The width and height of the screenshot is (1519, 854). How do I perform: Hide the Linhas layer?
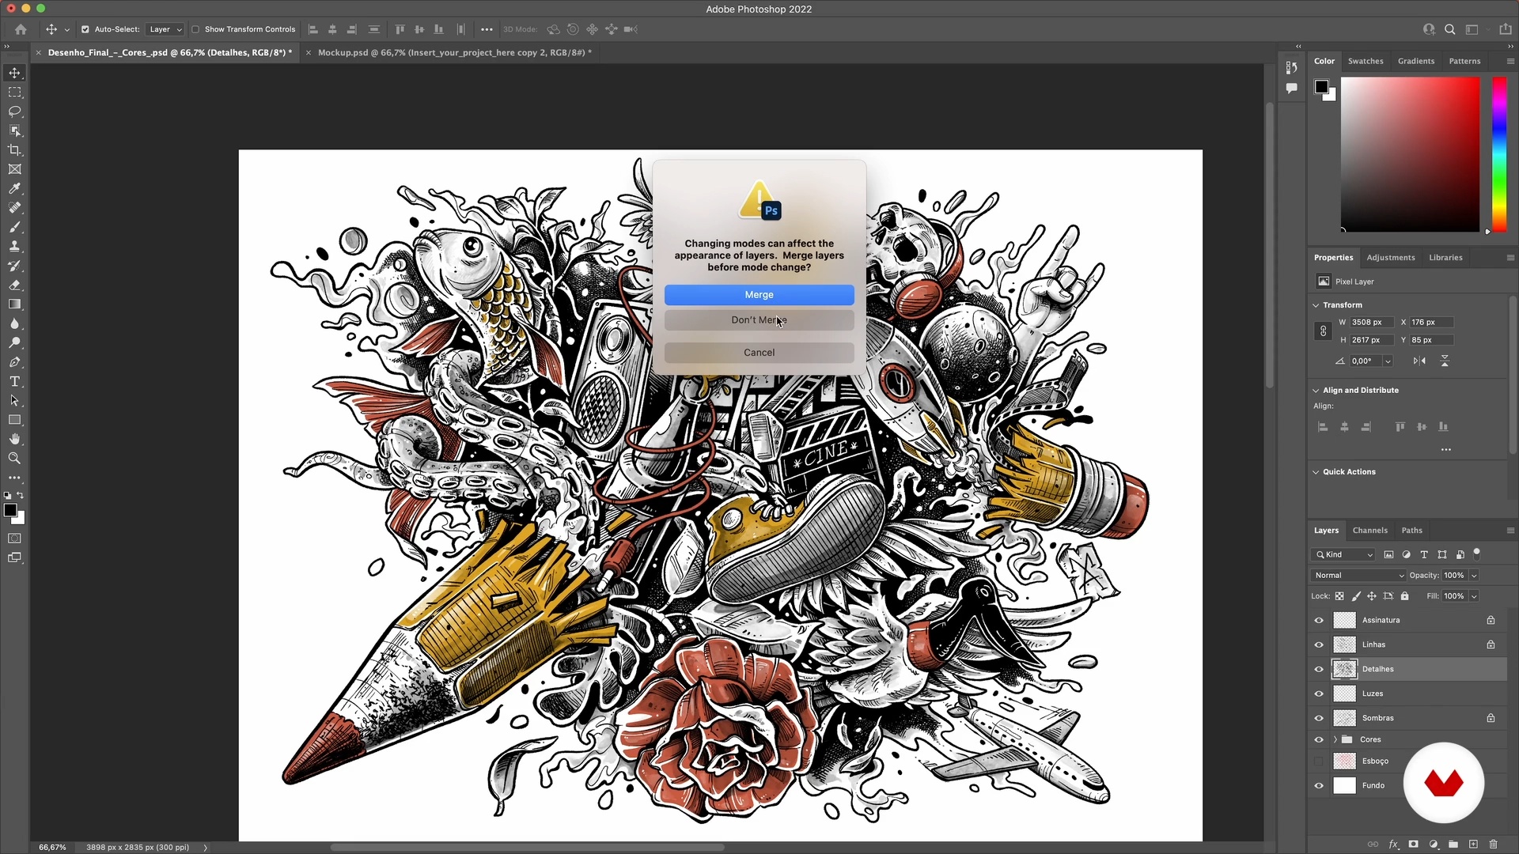[1318, 645]
